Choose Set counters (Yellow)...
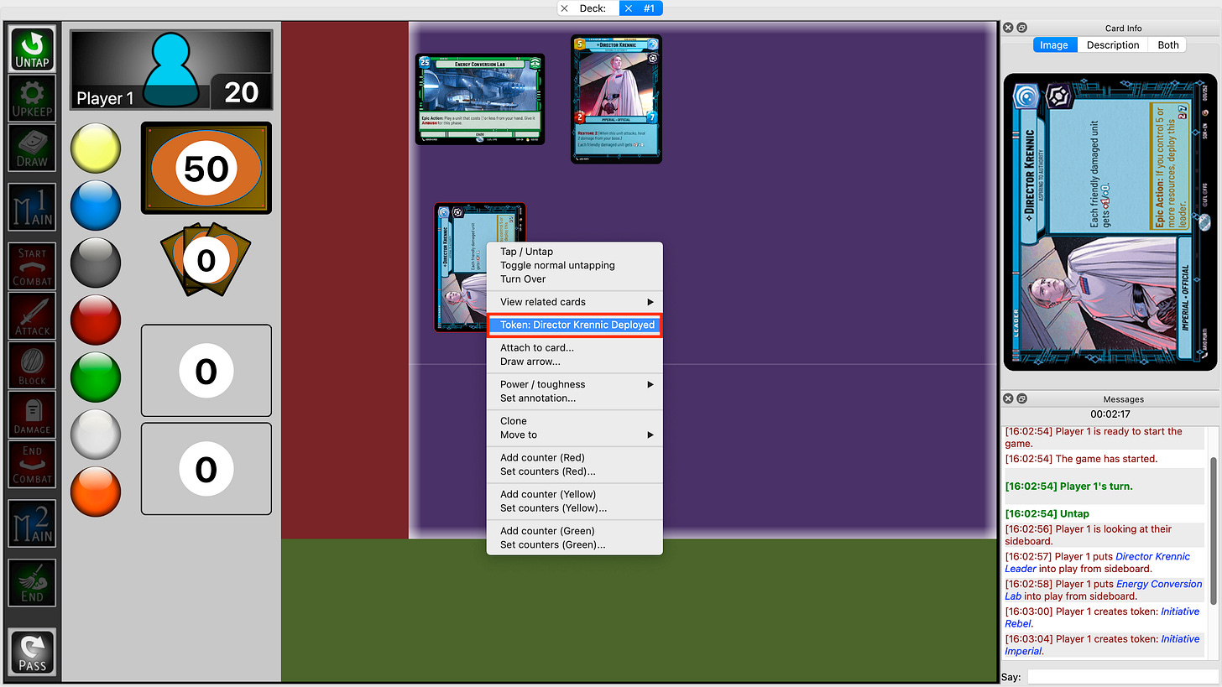 (575, 507)
